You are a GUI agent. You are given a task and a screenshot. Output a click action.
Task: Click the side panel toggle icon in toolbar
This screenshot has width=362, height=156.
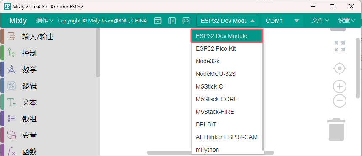click(x=172, y=21)
